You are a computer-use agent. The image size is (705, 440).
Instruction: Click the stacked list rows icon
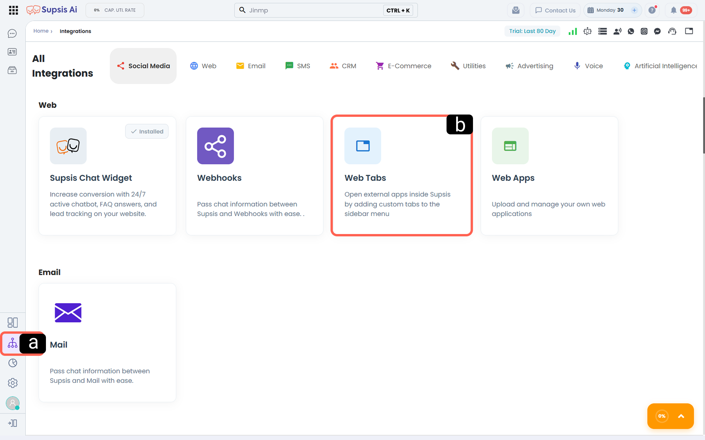[x=603, y=31]
